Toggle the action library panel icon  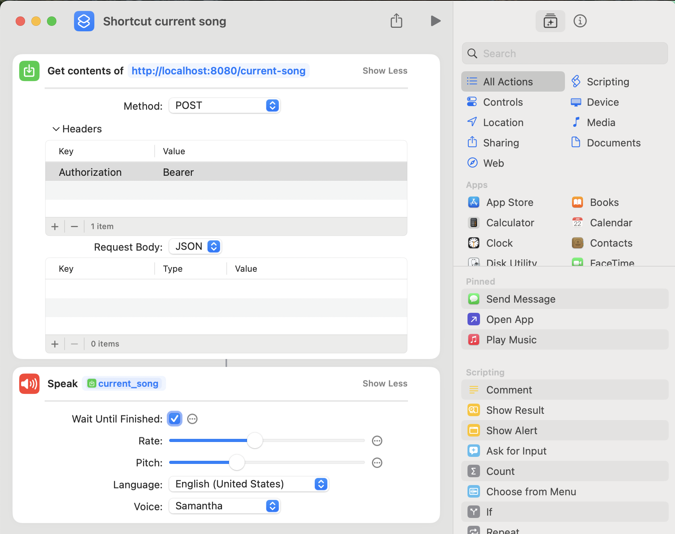click(550, 21)
